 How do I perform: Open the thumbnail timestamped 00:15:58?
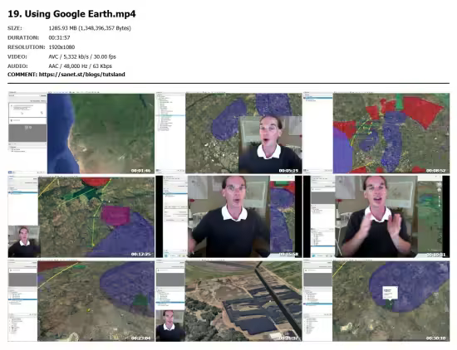(x=228, y=216)
